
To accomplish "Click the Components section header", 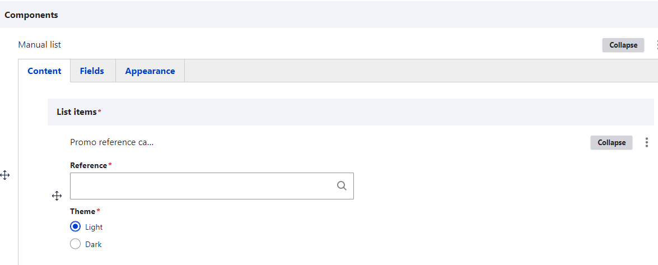I will 31,15.
